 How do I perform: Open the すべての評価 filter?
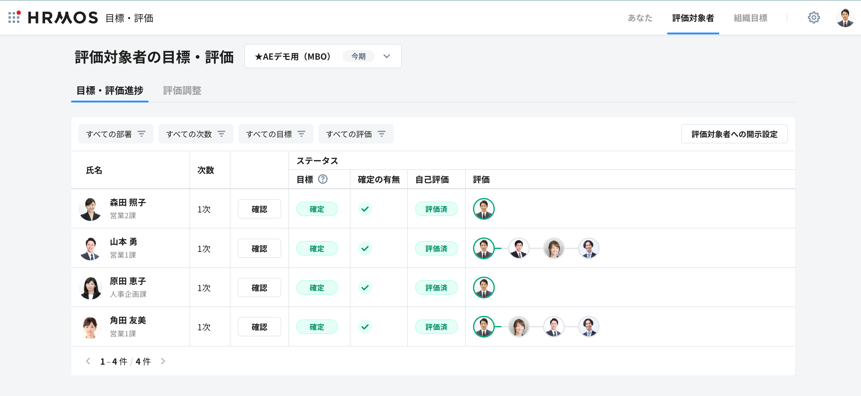tap(356, 134)
